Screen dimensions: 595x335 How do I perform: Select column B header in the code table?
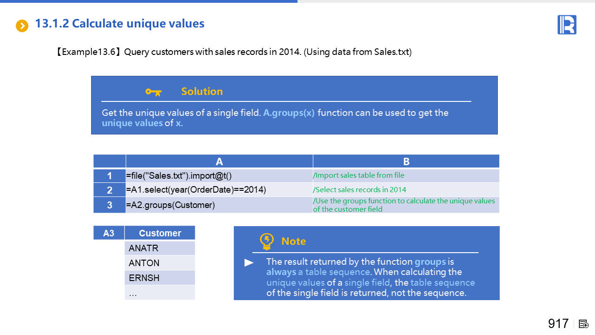click(x=406, y=161)
